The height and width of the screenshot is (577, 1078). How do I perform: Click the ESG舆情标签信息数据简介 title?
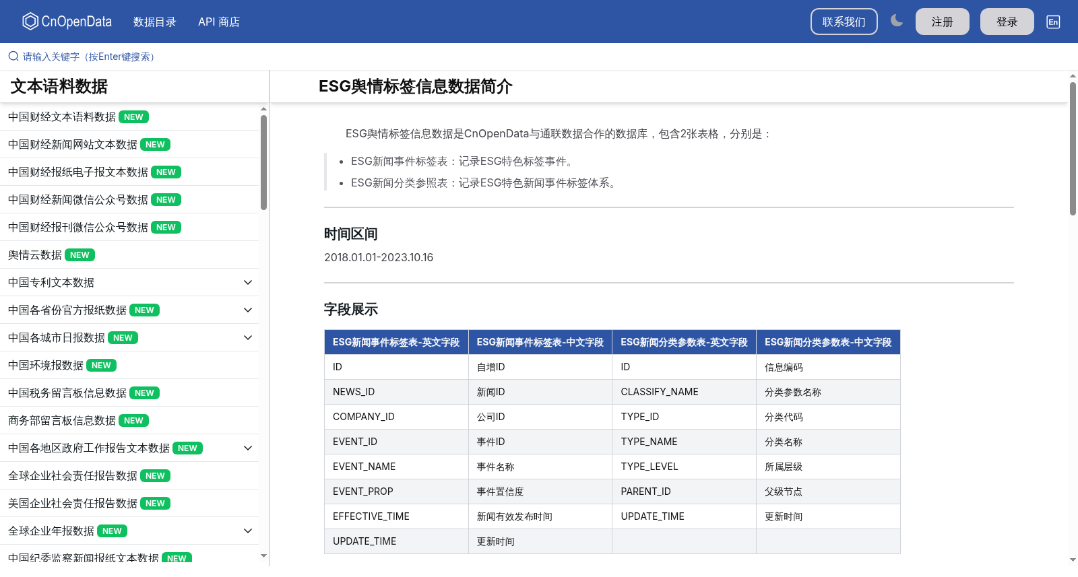click(416, 86)
